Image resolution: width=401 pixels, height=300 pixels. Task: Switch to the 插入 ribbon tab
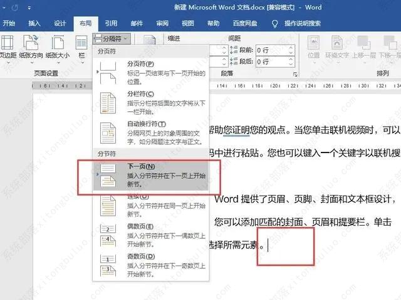(34, 24)
